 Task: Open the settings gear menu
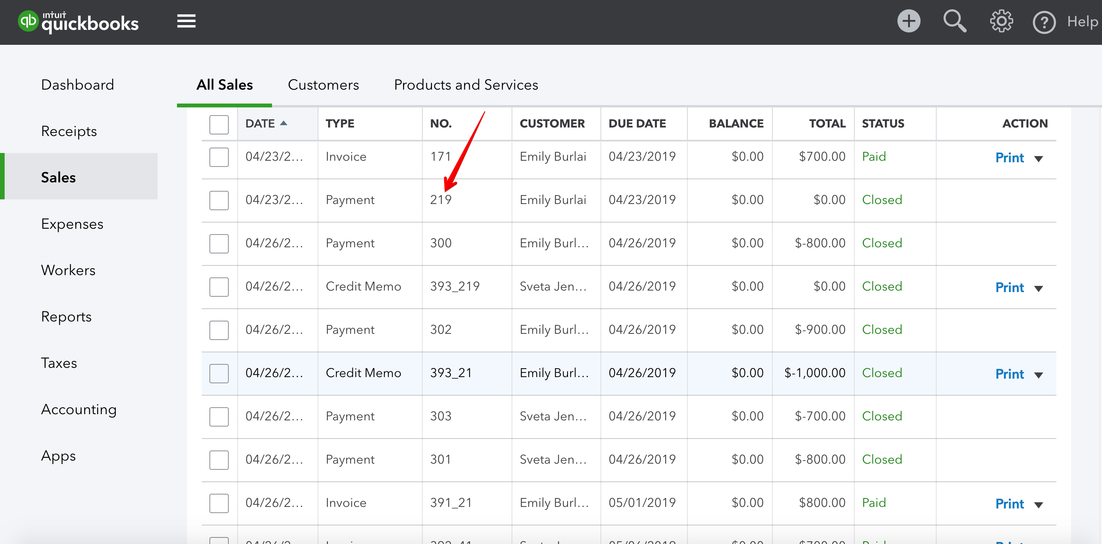[x=1002, y=21]
